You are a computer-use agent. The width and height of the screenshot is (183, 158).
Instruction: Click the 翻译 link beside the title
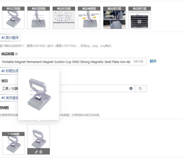[153, 61]
